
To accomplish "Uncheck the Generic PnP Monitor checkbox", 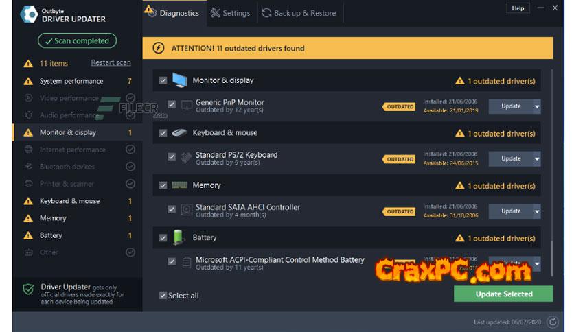I will (x=172, y=104).
